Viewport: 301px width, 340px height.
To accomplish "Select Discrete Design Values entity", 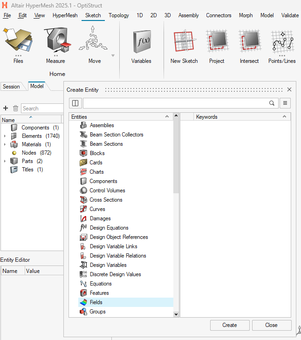I will click(x=116, y=274).
